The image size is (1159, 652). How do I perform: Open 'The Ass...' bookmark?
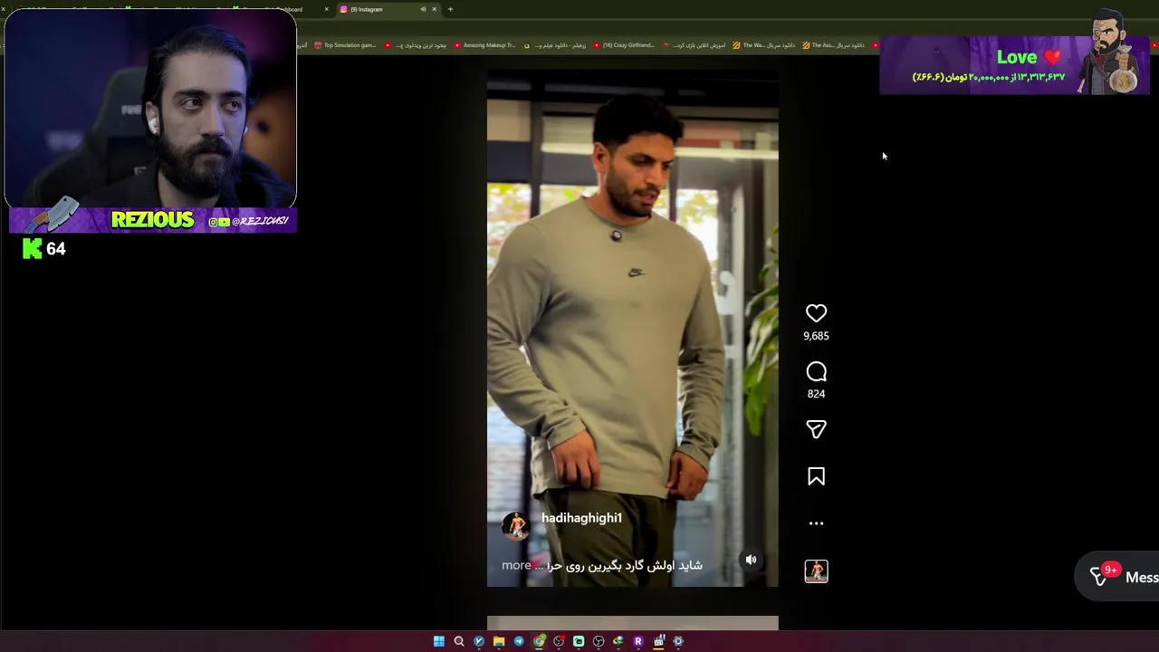(x=833, y=45)
